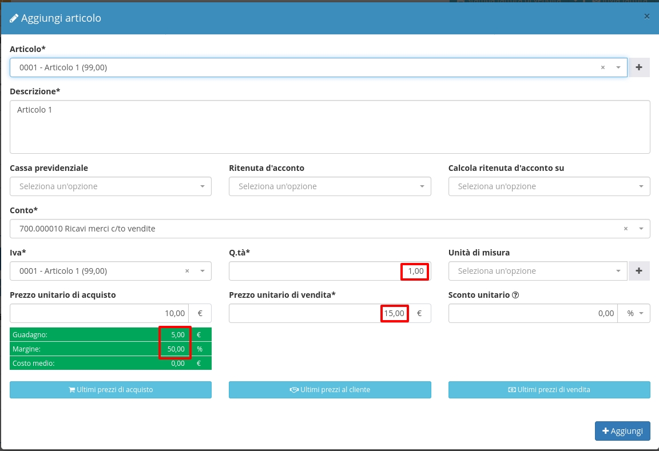Open the Cassa previdenziale dropdown
The image size is (659, 451).
coord(110,186)
